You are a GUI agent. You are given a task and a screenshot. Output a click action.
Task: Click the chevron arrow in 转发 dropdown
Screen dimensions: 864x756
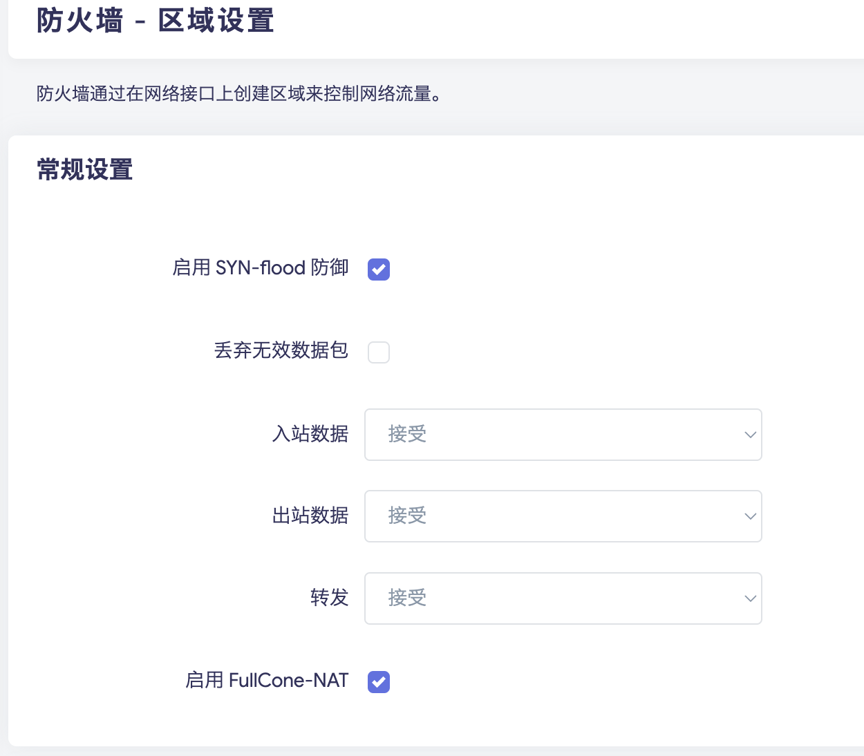[750, 598]
